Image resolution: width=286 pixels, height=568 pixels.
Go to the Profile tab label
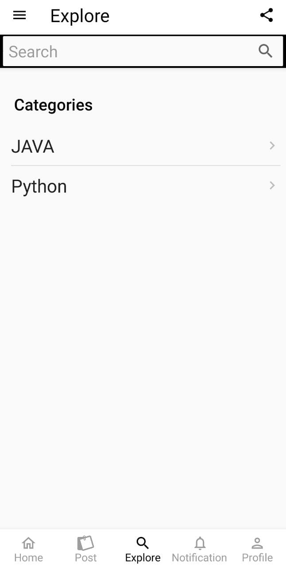point(257,558)
